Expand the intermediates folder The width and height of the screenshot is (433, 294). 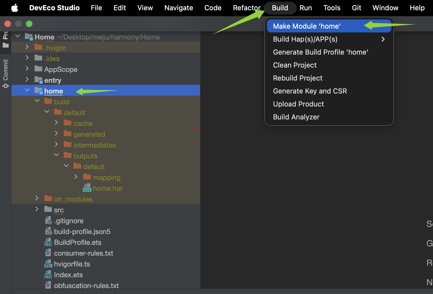pos(56,144)
